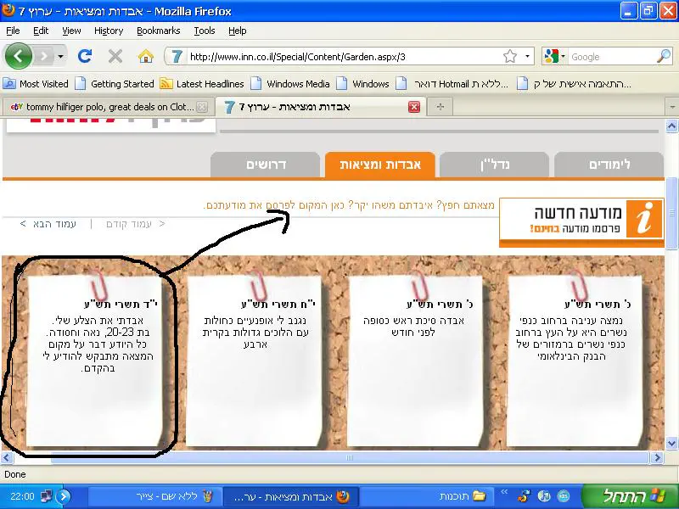This screenshot has width=679, height=509.
Task: Reload the current page
Action: pyautogui.click(x=85, y=56)
